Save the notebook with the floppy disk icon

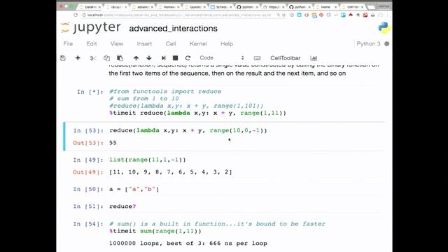[63, 58]
